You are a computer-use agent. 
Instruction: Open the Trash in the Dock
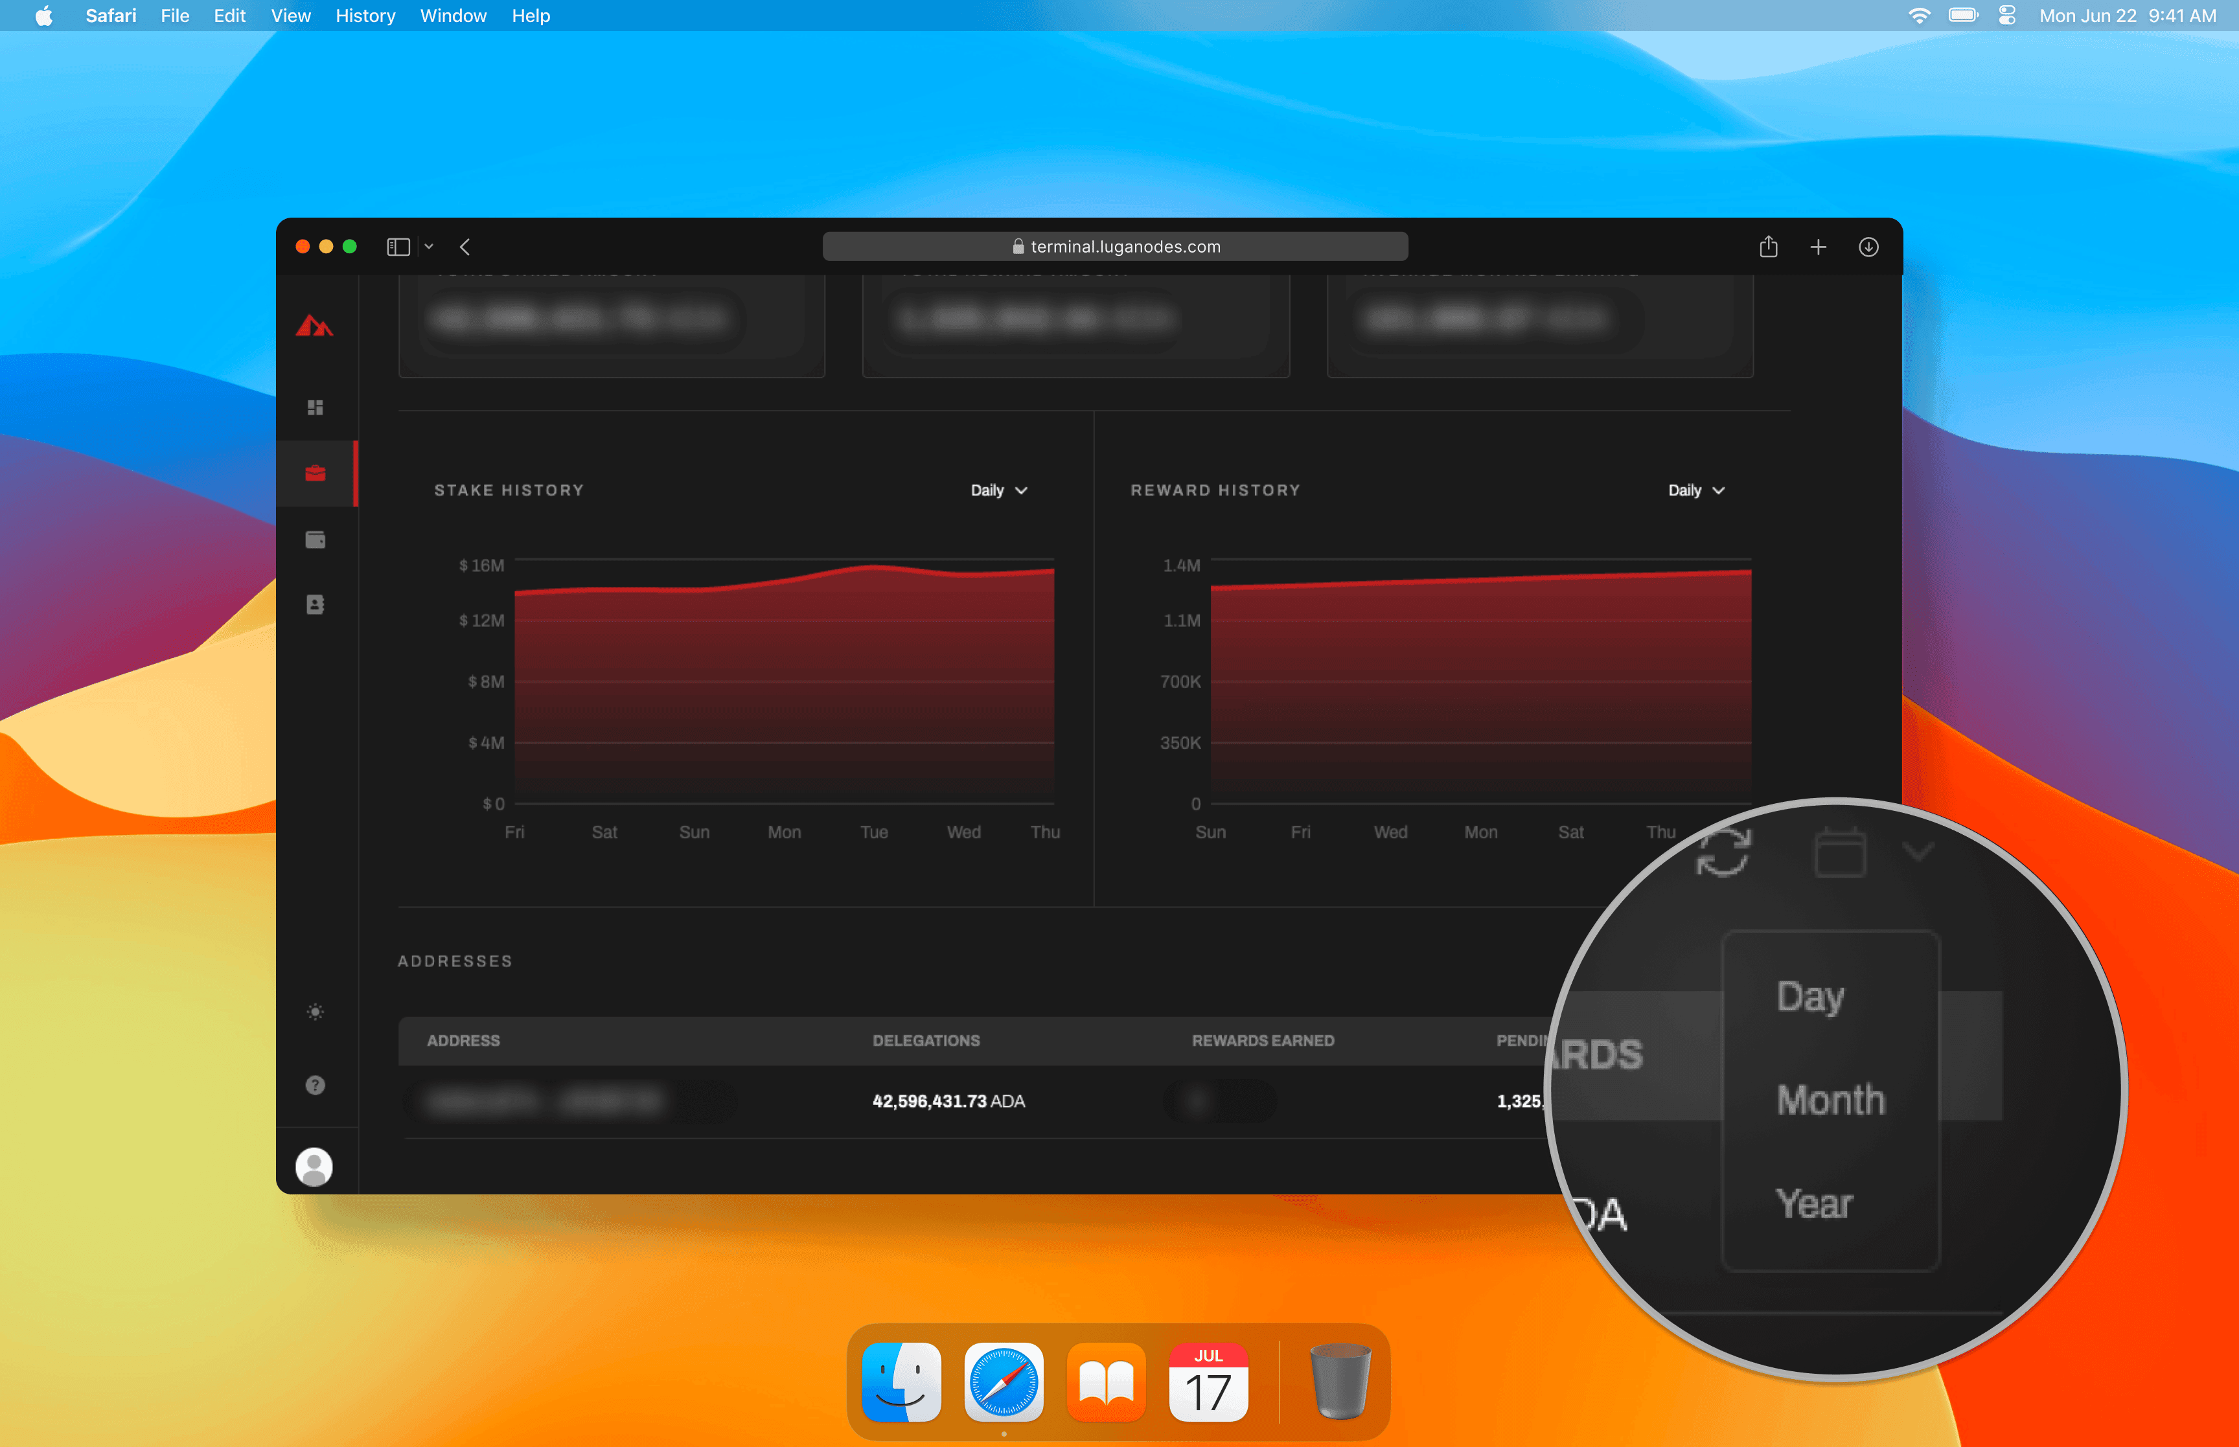coord(1341,1381)
